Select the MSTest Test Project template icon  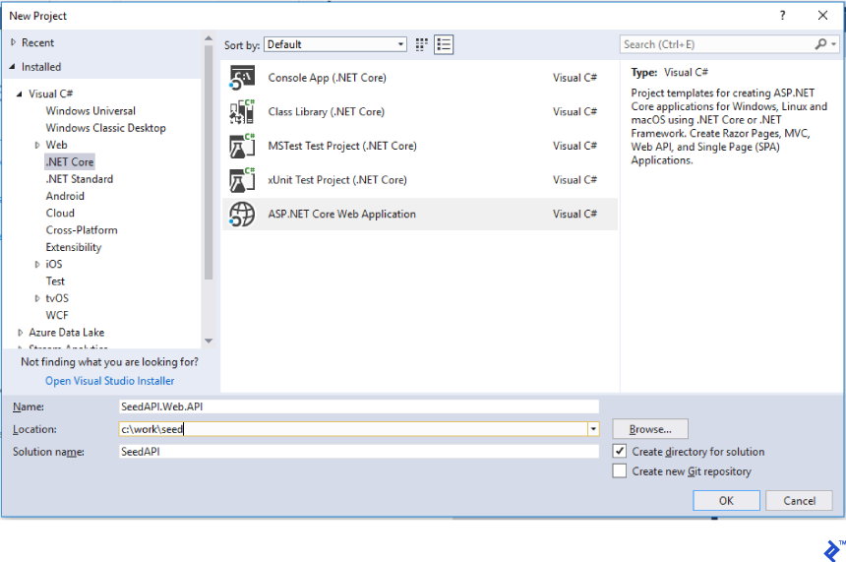(x=242, y=146)
